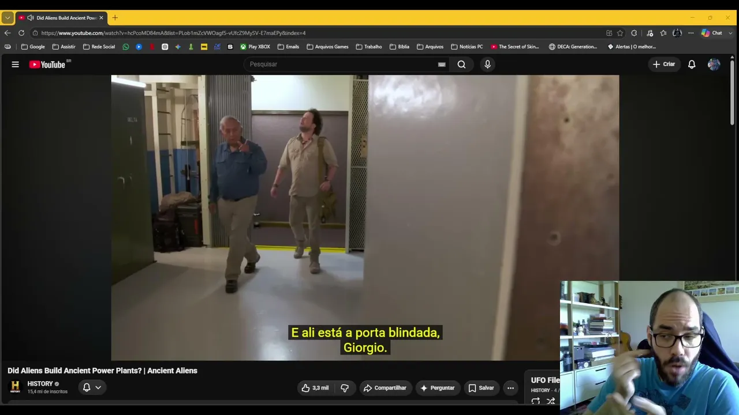This screenshot has height=415, width=739.
Task: Open the Play XBOX bookmark
Action: coord(255,47)
